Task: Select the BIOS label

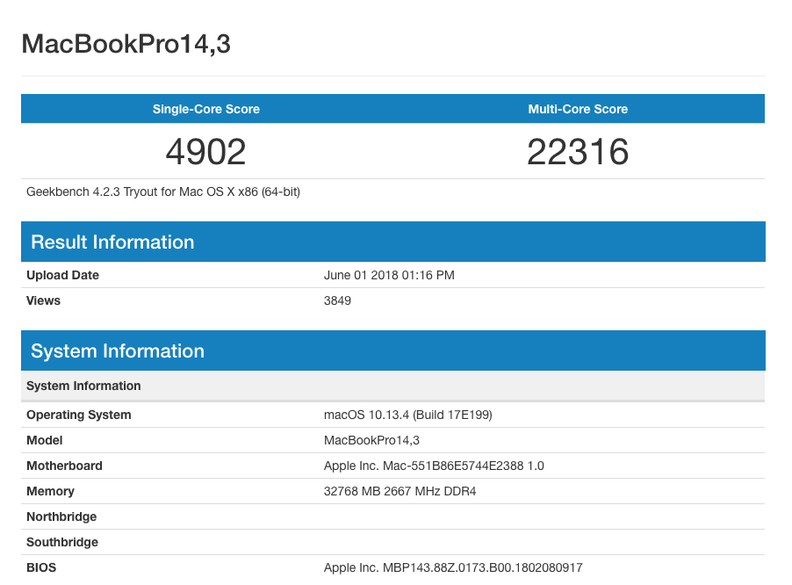Action: (41, 567)
